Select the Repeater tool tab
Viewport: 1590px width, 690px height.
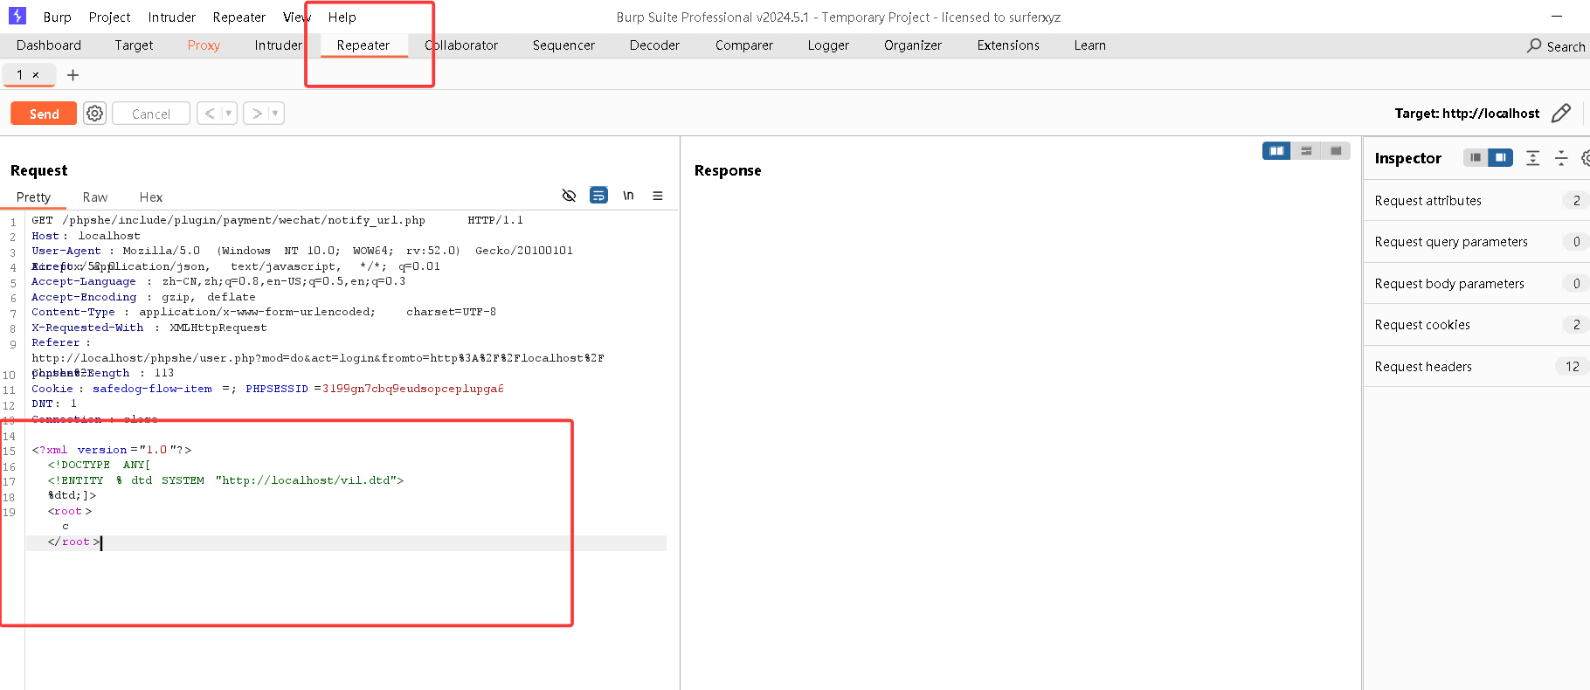coord(363,45)
